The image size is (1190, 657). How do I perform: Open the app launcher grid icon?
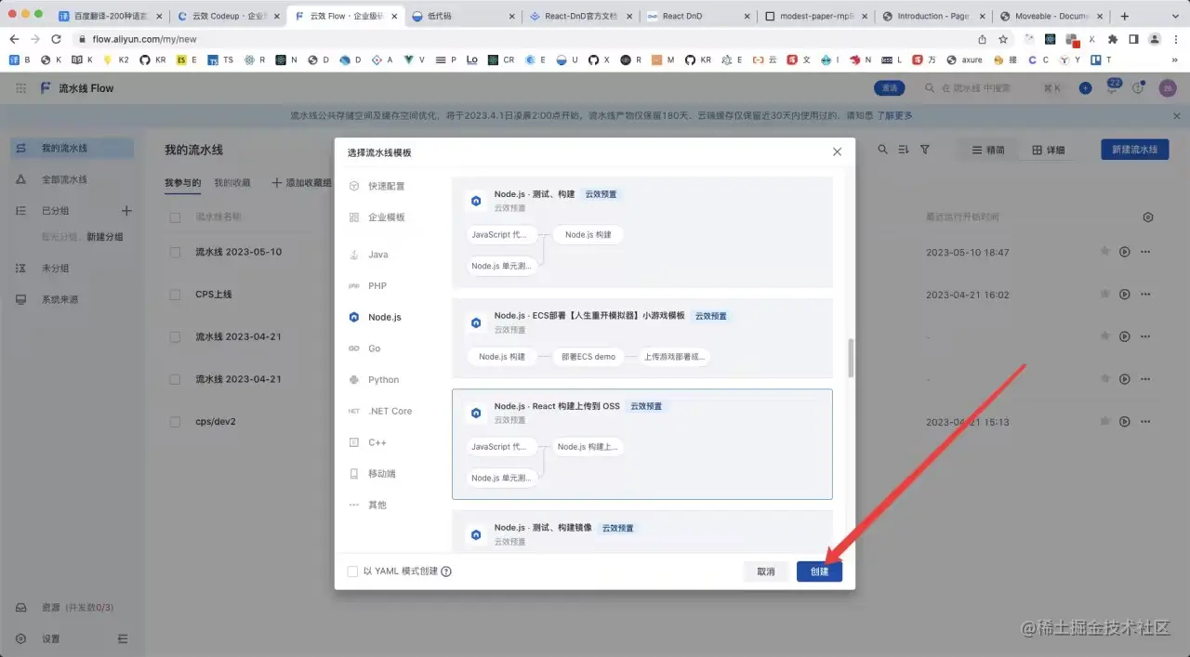(x=20, y=88)
